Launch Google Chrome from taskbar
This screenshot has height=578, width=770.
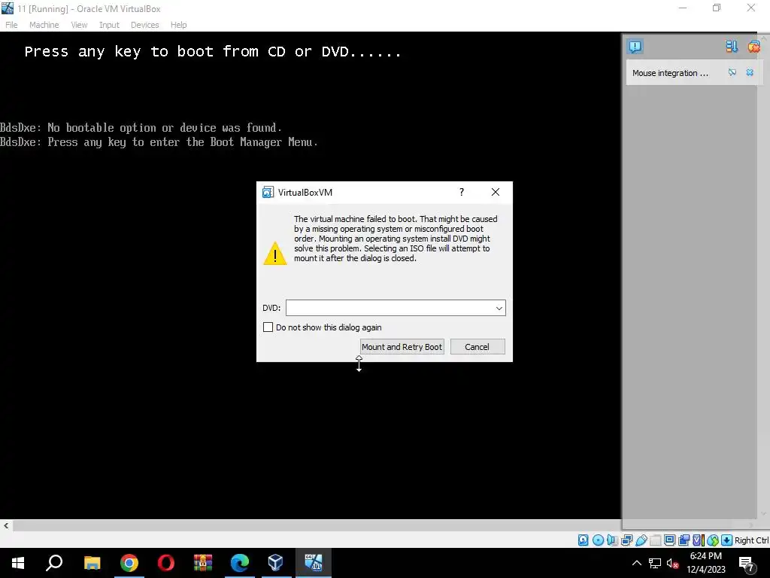129,563
